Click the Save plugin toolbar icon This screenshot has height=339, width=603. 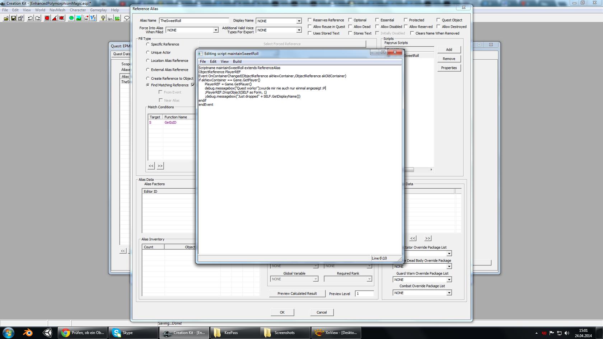click(13, 18)
